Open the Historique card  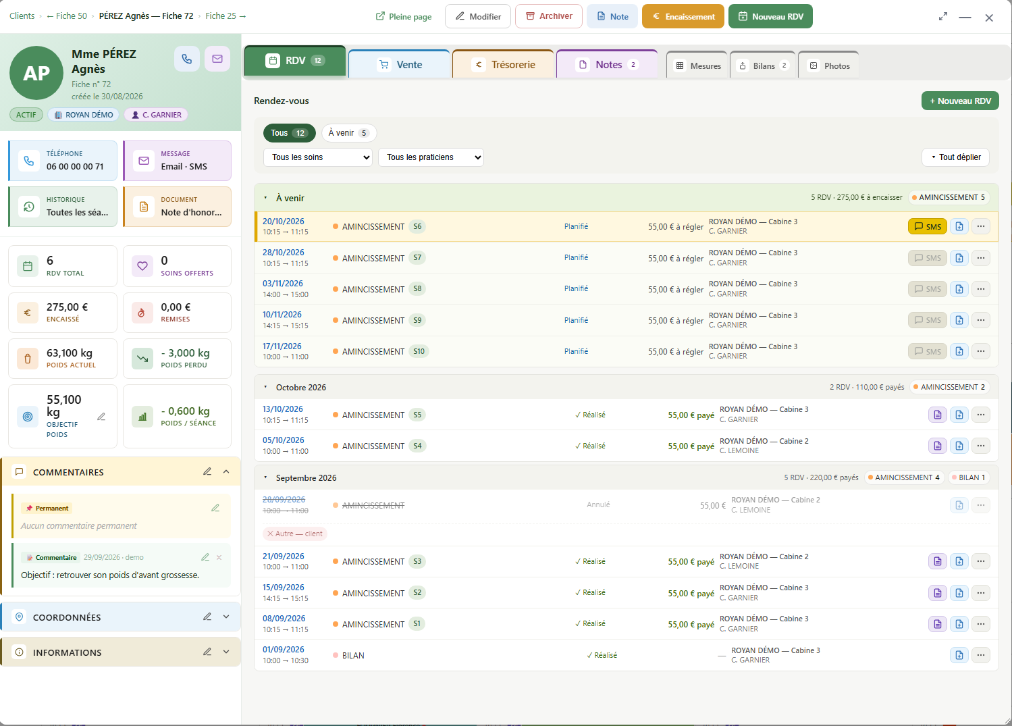click(63, 207)
